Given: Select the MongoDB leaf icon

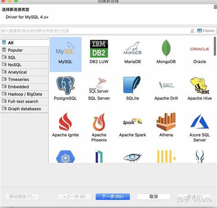Looking at the screenshot, I should click(166, 48).
